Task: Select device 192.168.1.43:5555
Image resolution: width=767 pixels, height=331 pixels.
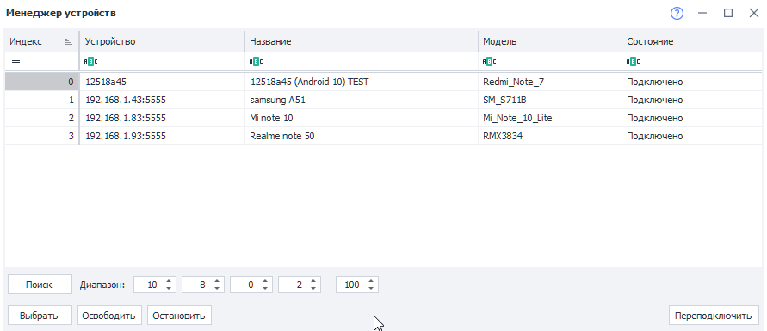Action: pos(162,100)
